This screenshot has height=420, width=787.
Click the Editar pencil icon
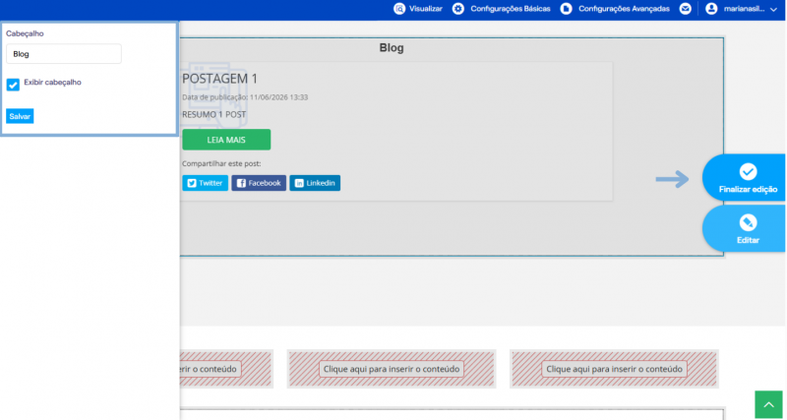(748, 222)
